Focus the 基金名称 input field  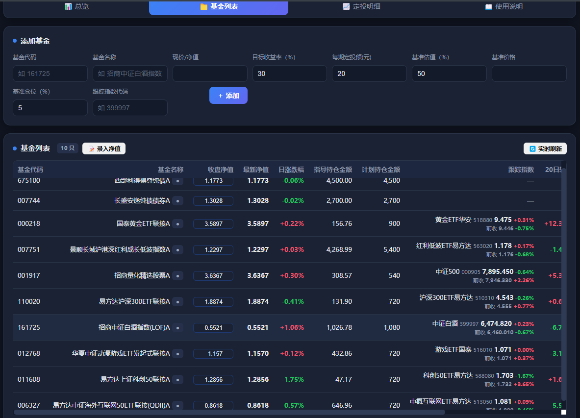[130, 74]
